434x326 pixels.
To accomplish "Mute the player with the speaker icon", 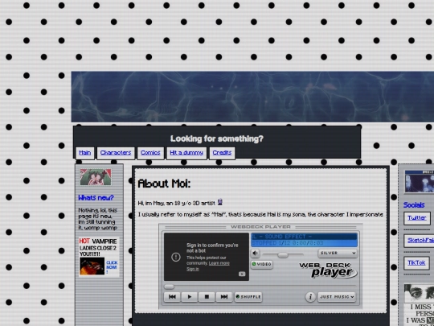I will [256, 253].
